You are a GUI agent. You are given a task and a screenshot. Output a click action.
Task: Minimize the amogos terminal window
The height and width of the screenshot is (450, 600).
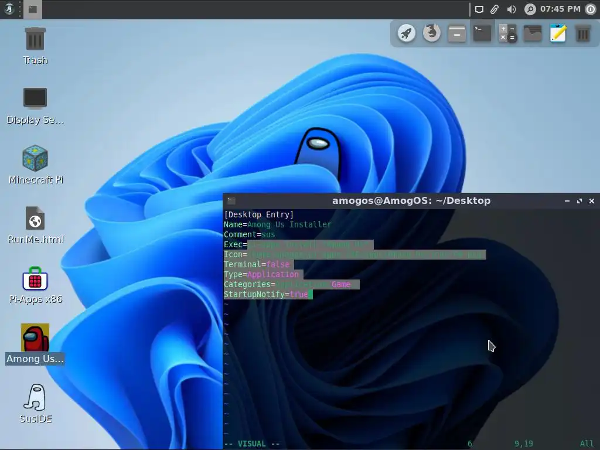click(567, 201)
